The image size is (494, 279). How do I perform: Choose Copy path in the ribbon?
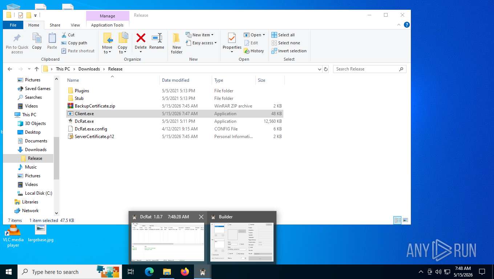(74, 43)
